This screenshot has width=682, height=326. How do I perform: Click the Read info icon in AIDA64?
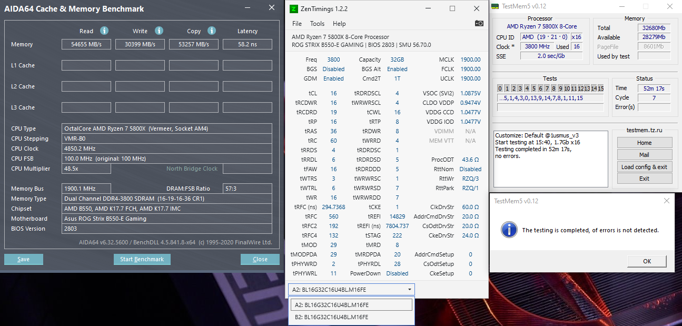point(104,31)
